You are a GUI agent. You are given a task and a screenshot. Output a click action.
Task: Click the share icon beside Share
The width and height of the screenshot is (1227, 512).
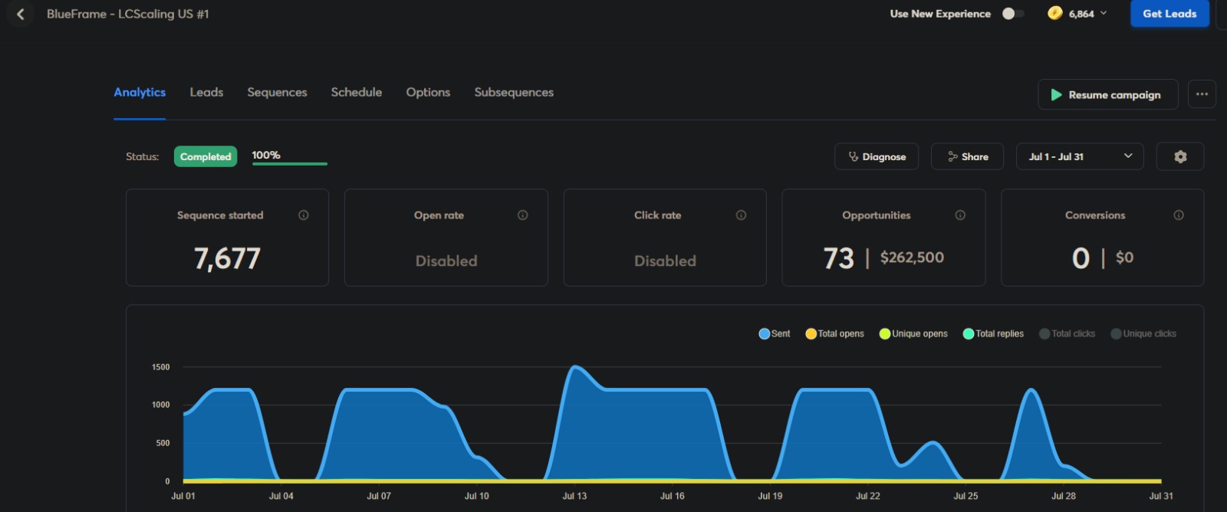(952, 156)
